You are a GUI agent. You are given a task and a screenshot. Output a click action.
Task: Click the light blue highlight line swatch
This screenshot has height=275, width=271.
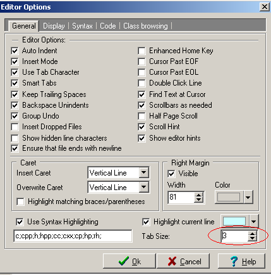[234, 221]
